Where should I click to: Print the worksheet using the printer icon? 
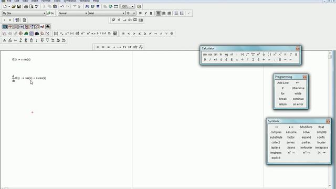[26, 6]
